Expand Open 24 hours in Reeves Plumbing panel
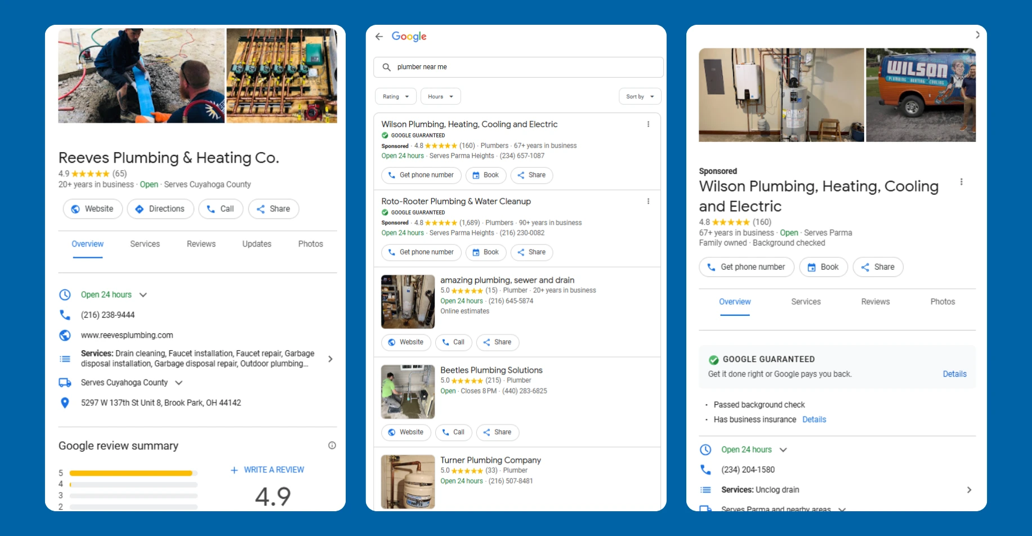The width and height of the screenshot is (1032, 536). click(x=143, y=294)
